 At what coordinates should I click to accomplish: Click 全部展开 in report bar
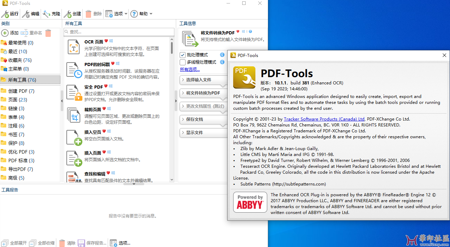[x=14, y=243]
